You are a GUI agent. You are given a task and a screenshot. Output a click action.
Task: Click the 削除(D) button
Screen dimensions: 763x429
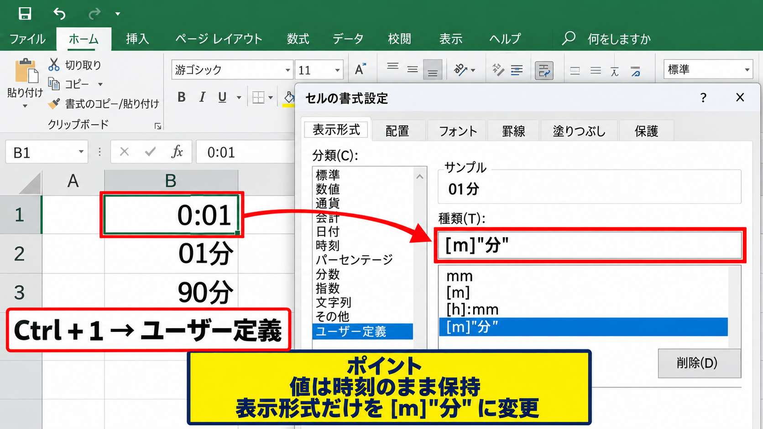[699, 363]
